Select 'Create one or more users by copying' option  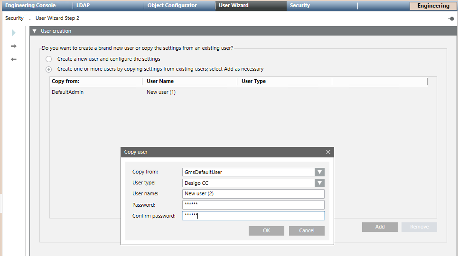49,69
